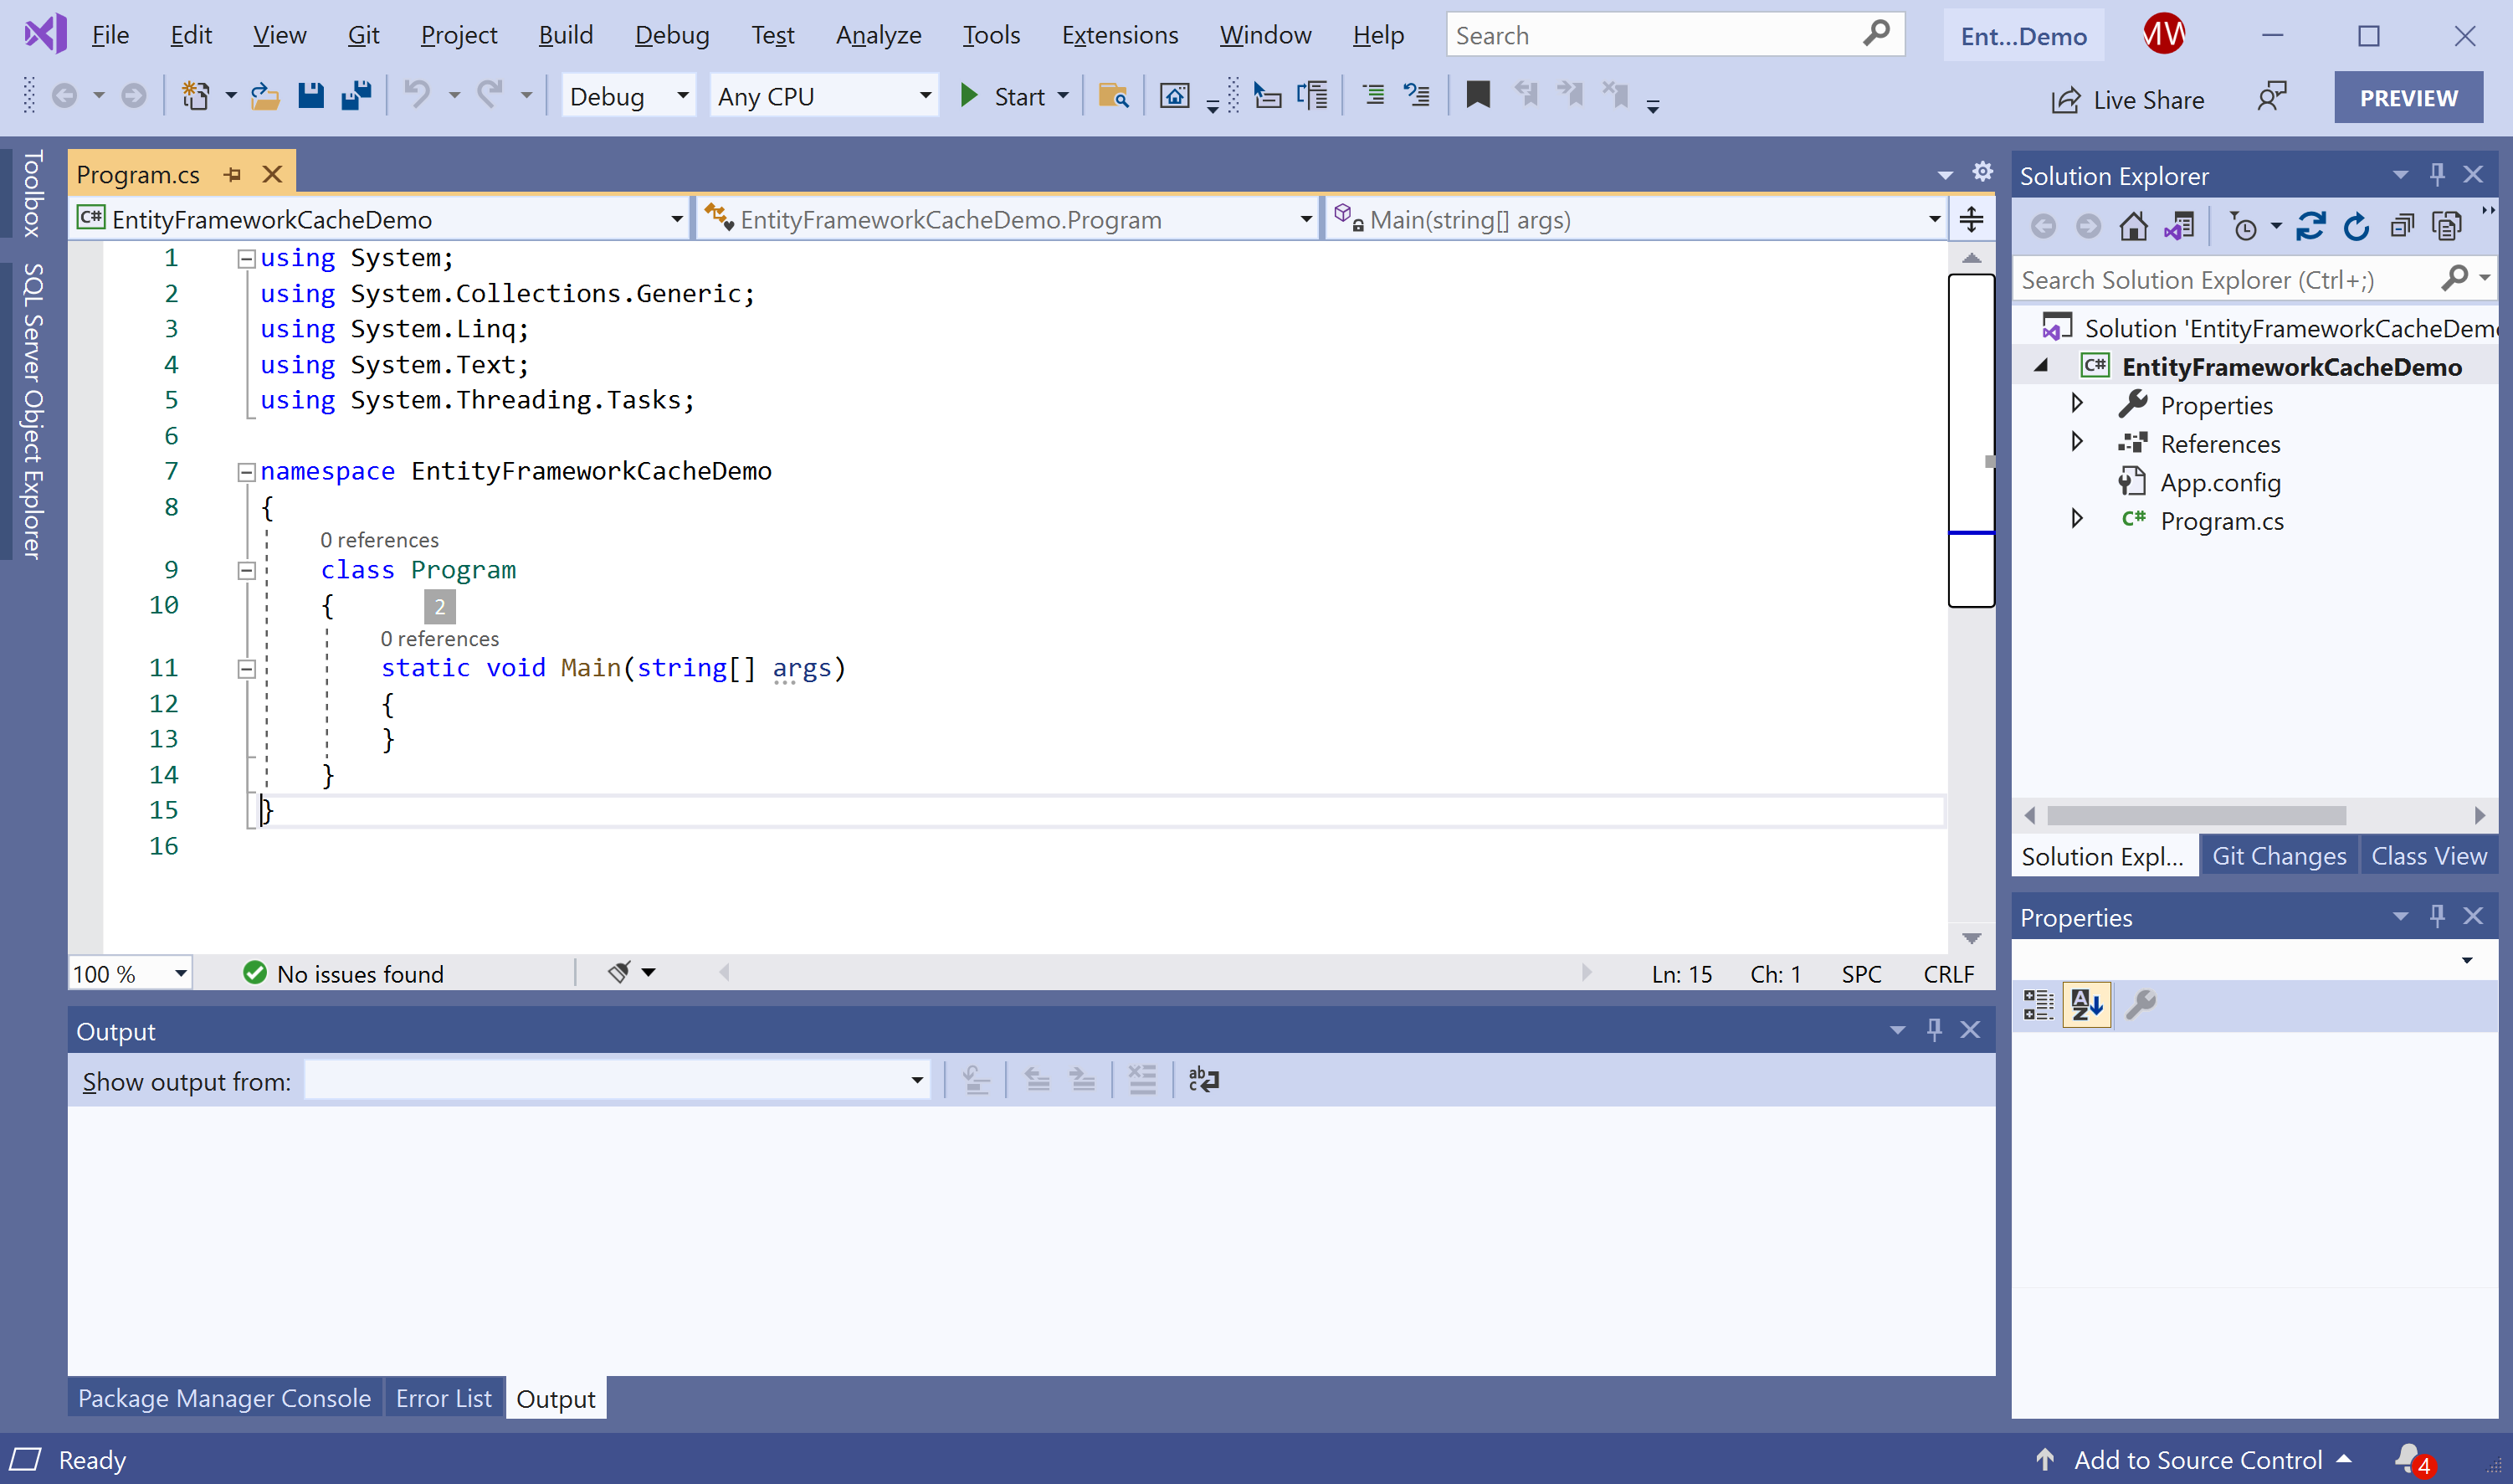Toggle word wrap in the Output window
The width and height of the screenshot is (2513, 1484).
coord(1203,1080)
